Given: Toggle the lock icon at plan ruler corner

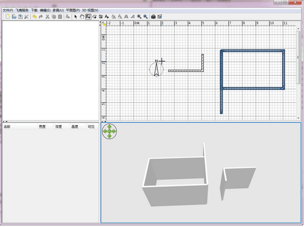Looking at the screenshot, I should (x=104, y=24).
